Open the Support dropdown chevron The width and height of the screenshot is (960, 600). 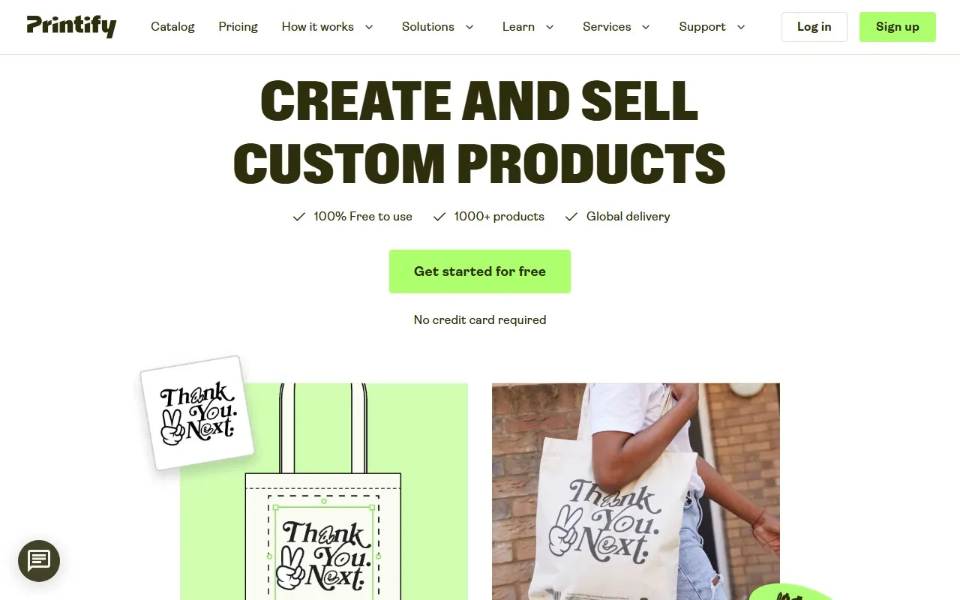coord(741,27)
